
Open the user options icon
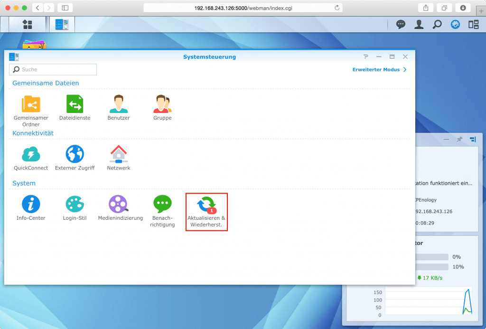(x=419, y=25)
